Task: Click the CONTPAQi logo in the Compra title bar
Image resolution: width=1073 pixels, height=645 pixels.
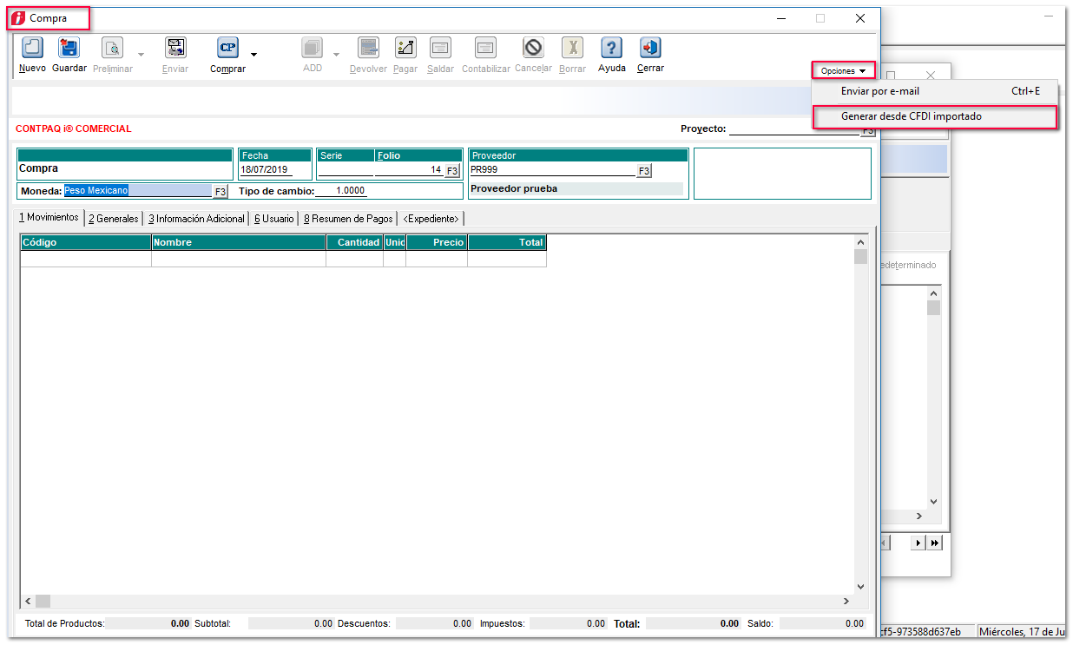Action: [18, 18]
